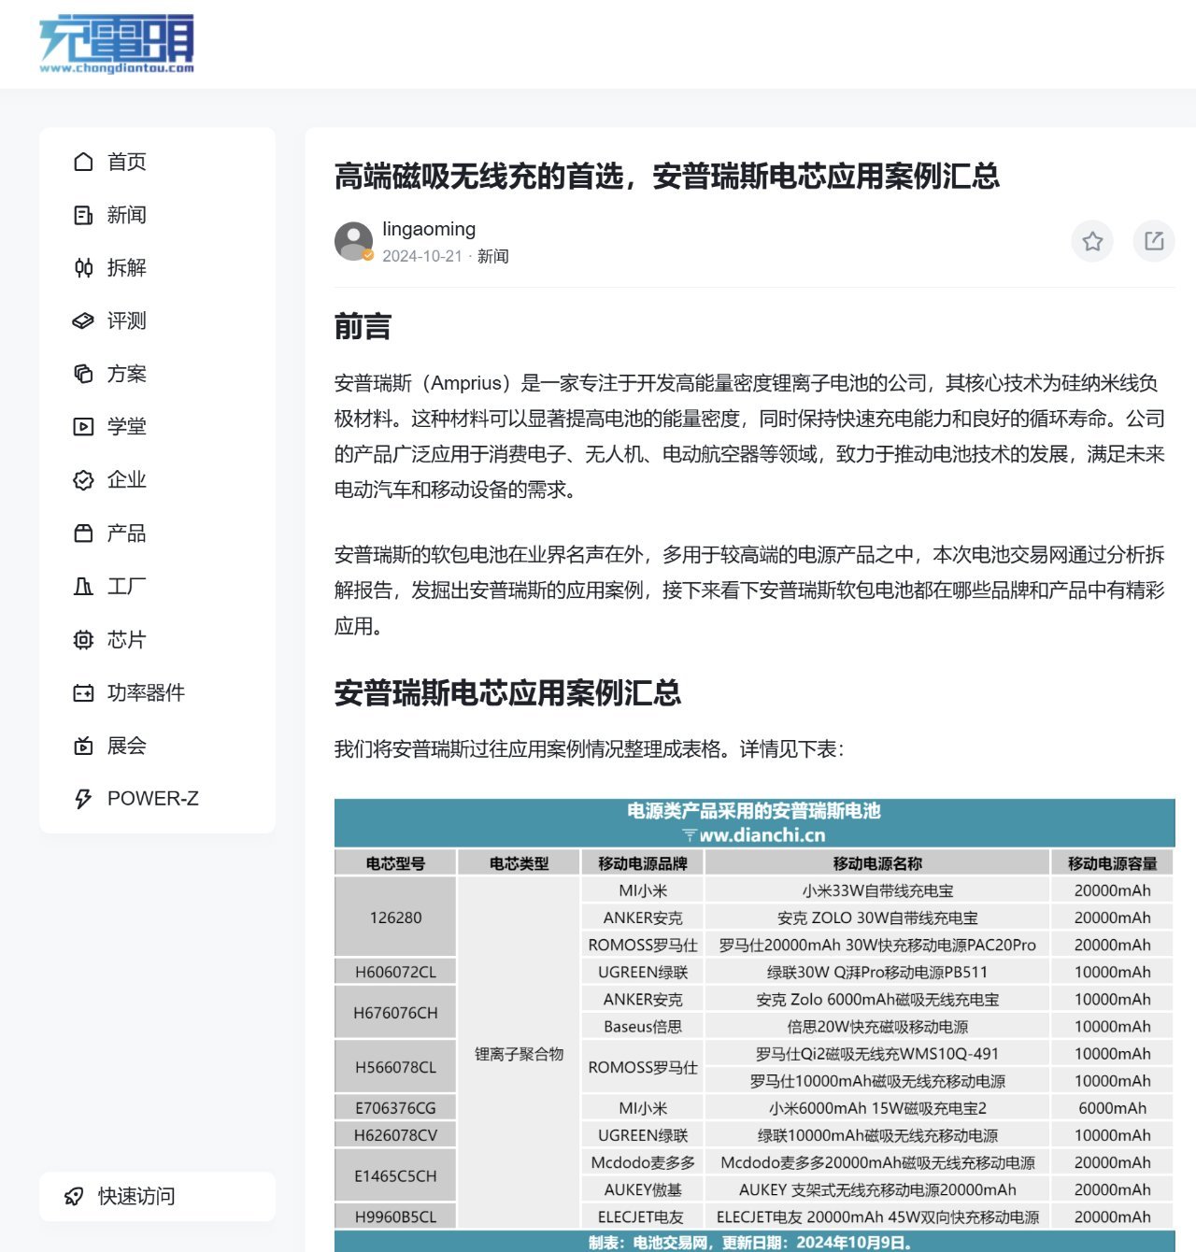Click the exhibition icon beside 展会
Screen dimensions: 1196x1252
pos(83,746)
